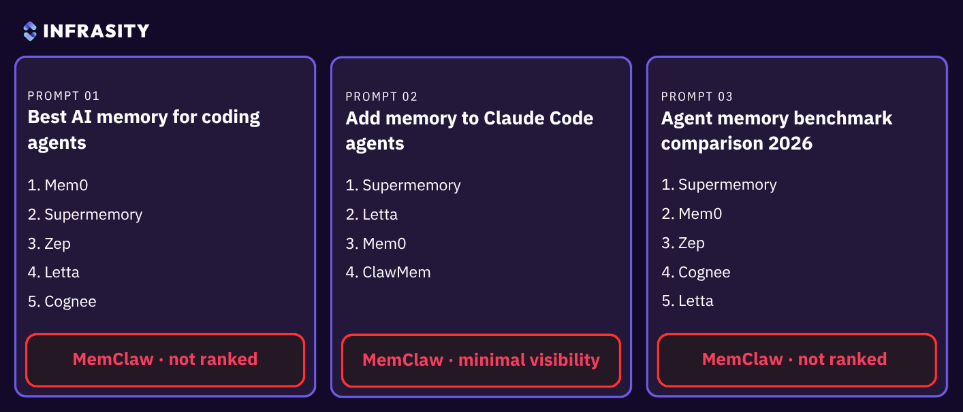Click Cognee ranked fifth in Prompt 01
This screenshot has width=963, height=412.
coord(62,302)
